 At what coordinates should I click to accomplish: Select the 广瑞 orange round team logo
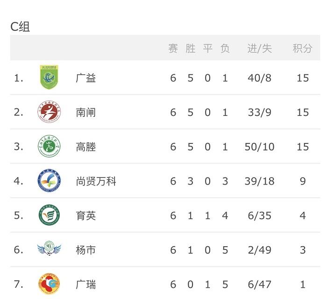point(49,284)
